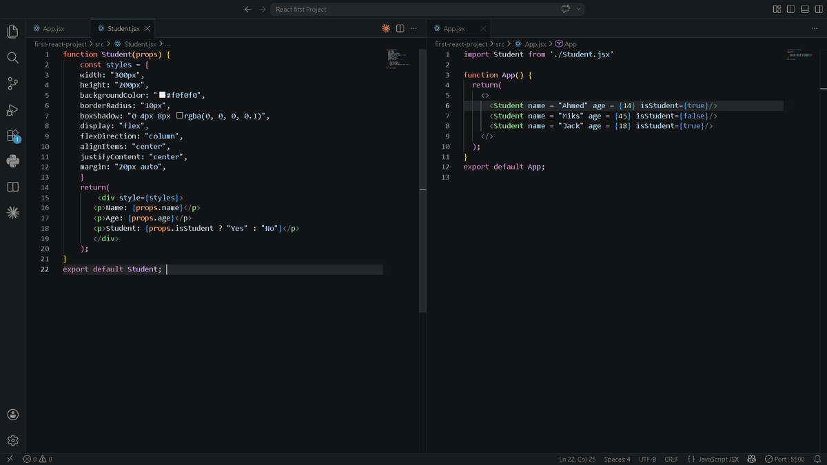Viewport: 827px width, 465px height.
Task: Open the book-shaped panel icon in activity bar
Action: click(x=12, y=187)
